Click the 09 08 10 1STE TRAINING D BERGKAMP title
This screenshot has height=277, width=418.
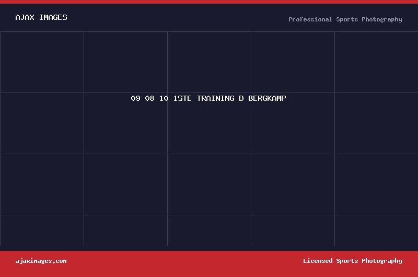[208, 98]
